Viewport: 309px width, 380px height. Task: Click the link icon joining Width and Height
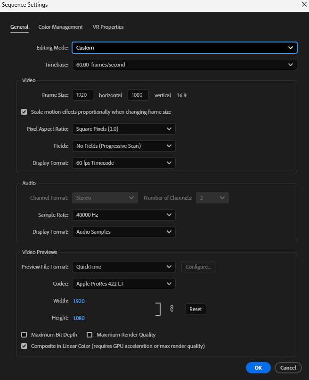[x=171, y=308]
